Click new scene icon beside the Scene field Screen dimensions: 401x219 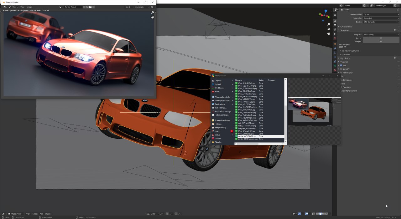point(364,6)
